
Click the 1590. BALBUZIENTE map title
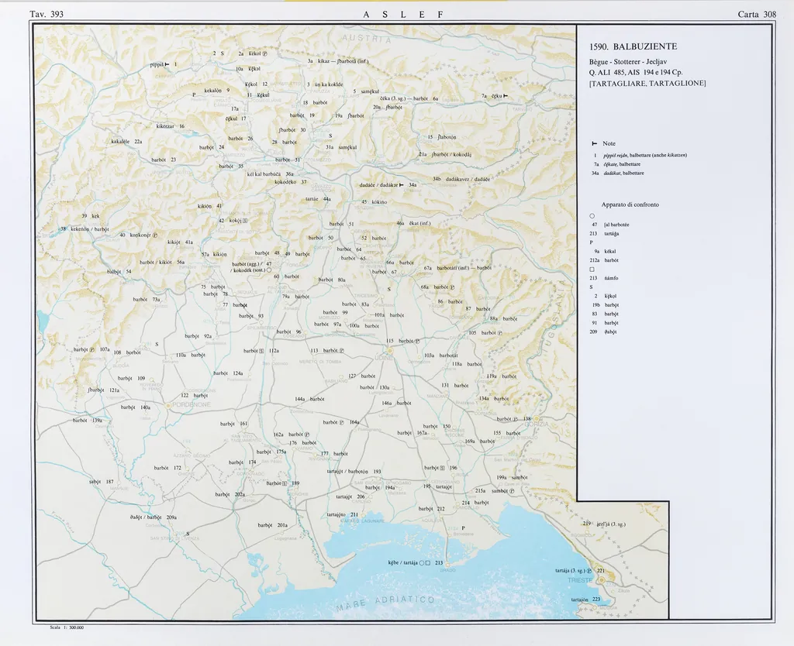pyautogui.click(x=633, y=46)
